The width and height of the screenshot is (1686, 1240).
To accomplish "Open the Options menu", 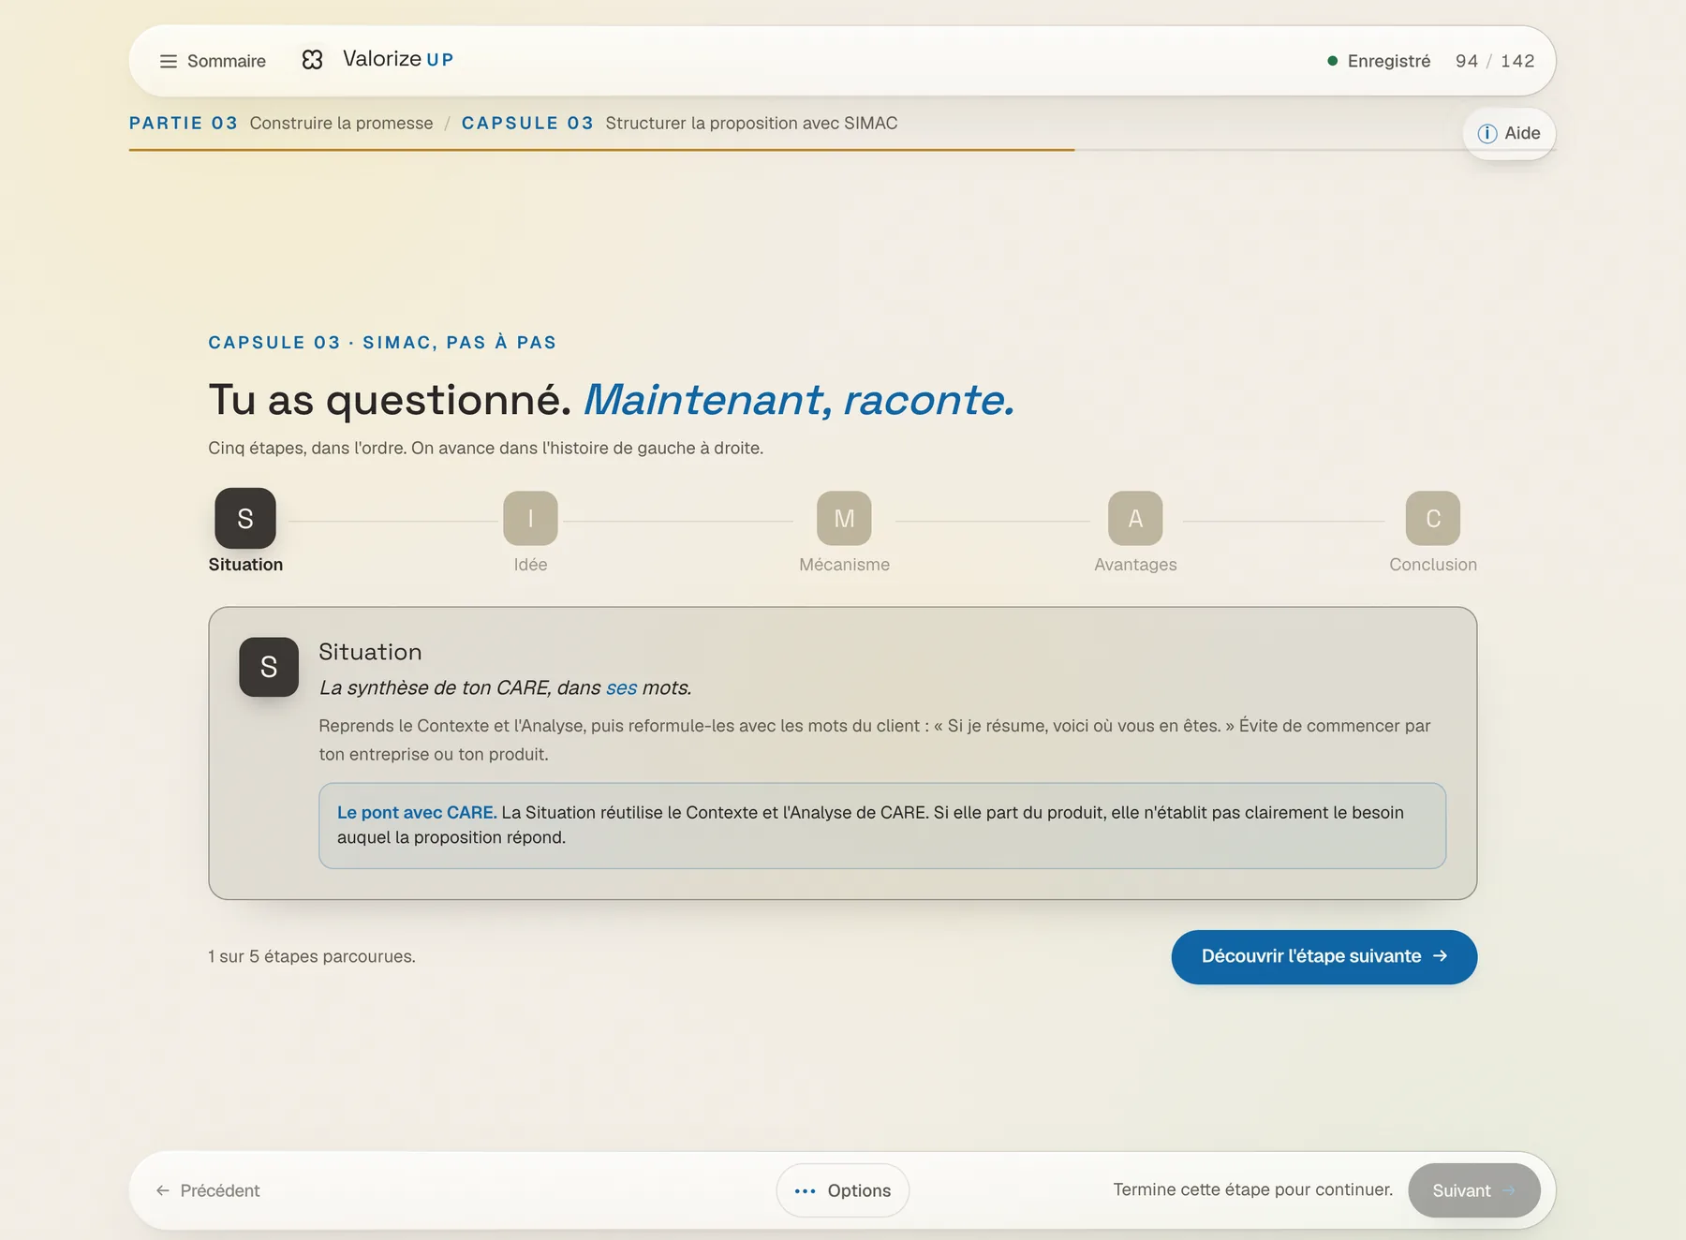I will 842,1190.
